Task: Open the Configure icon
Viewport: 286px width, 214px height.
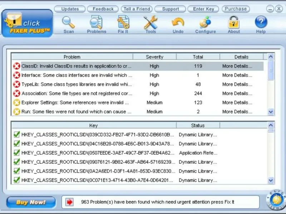Action: (205, 22)
